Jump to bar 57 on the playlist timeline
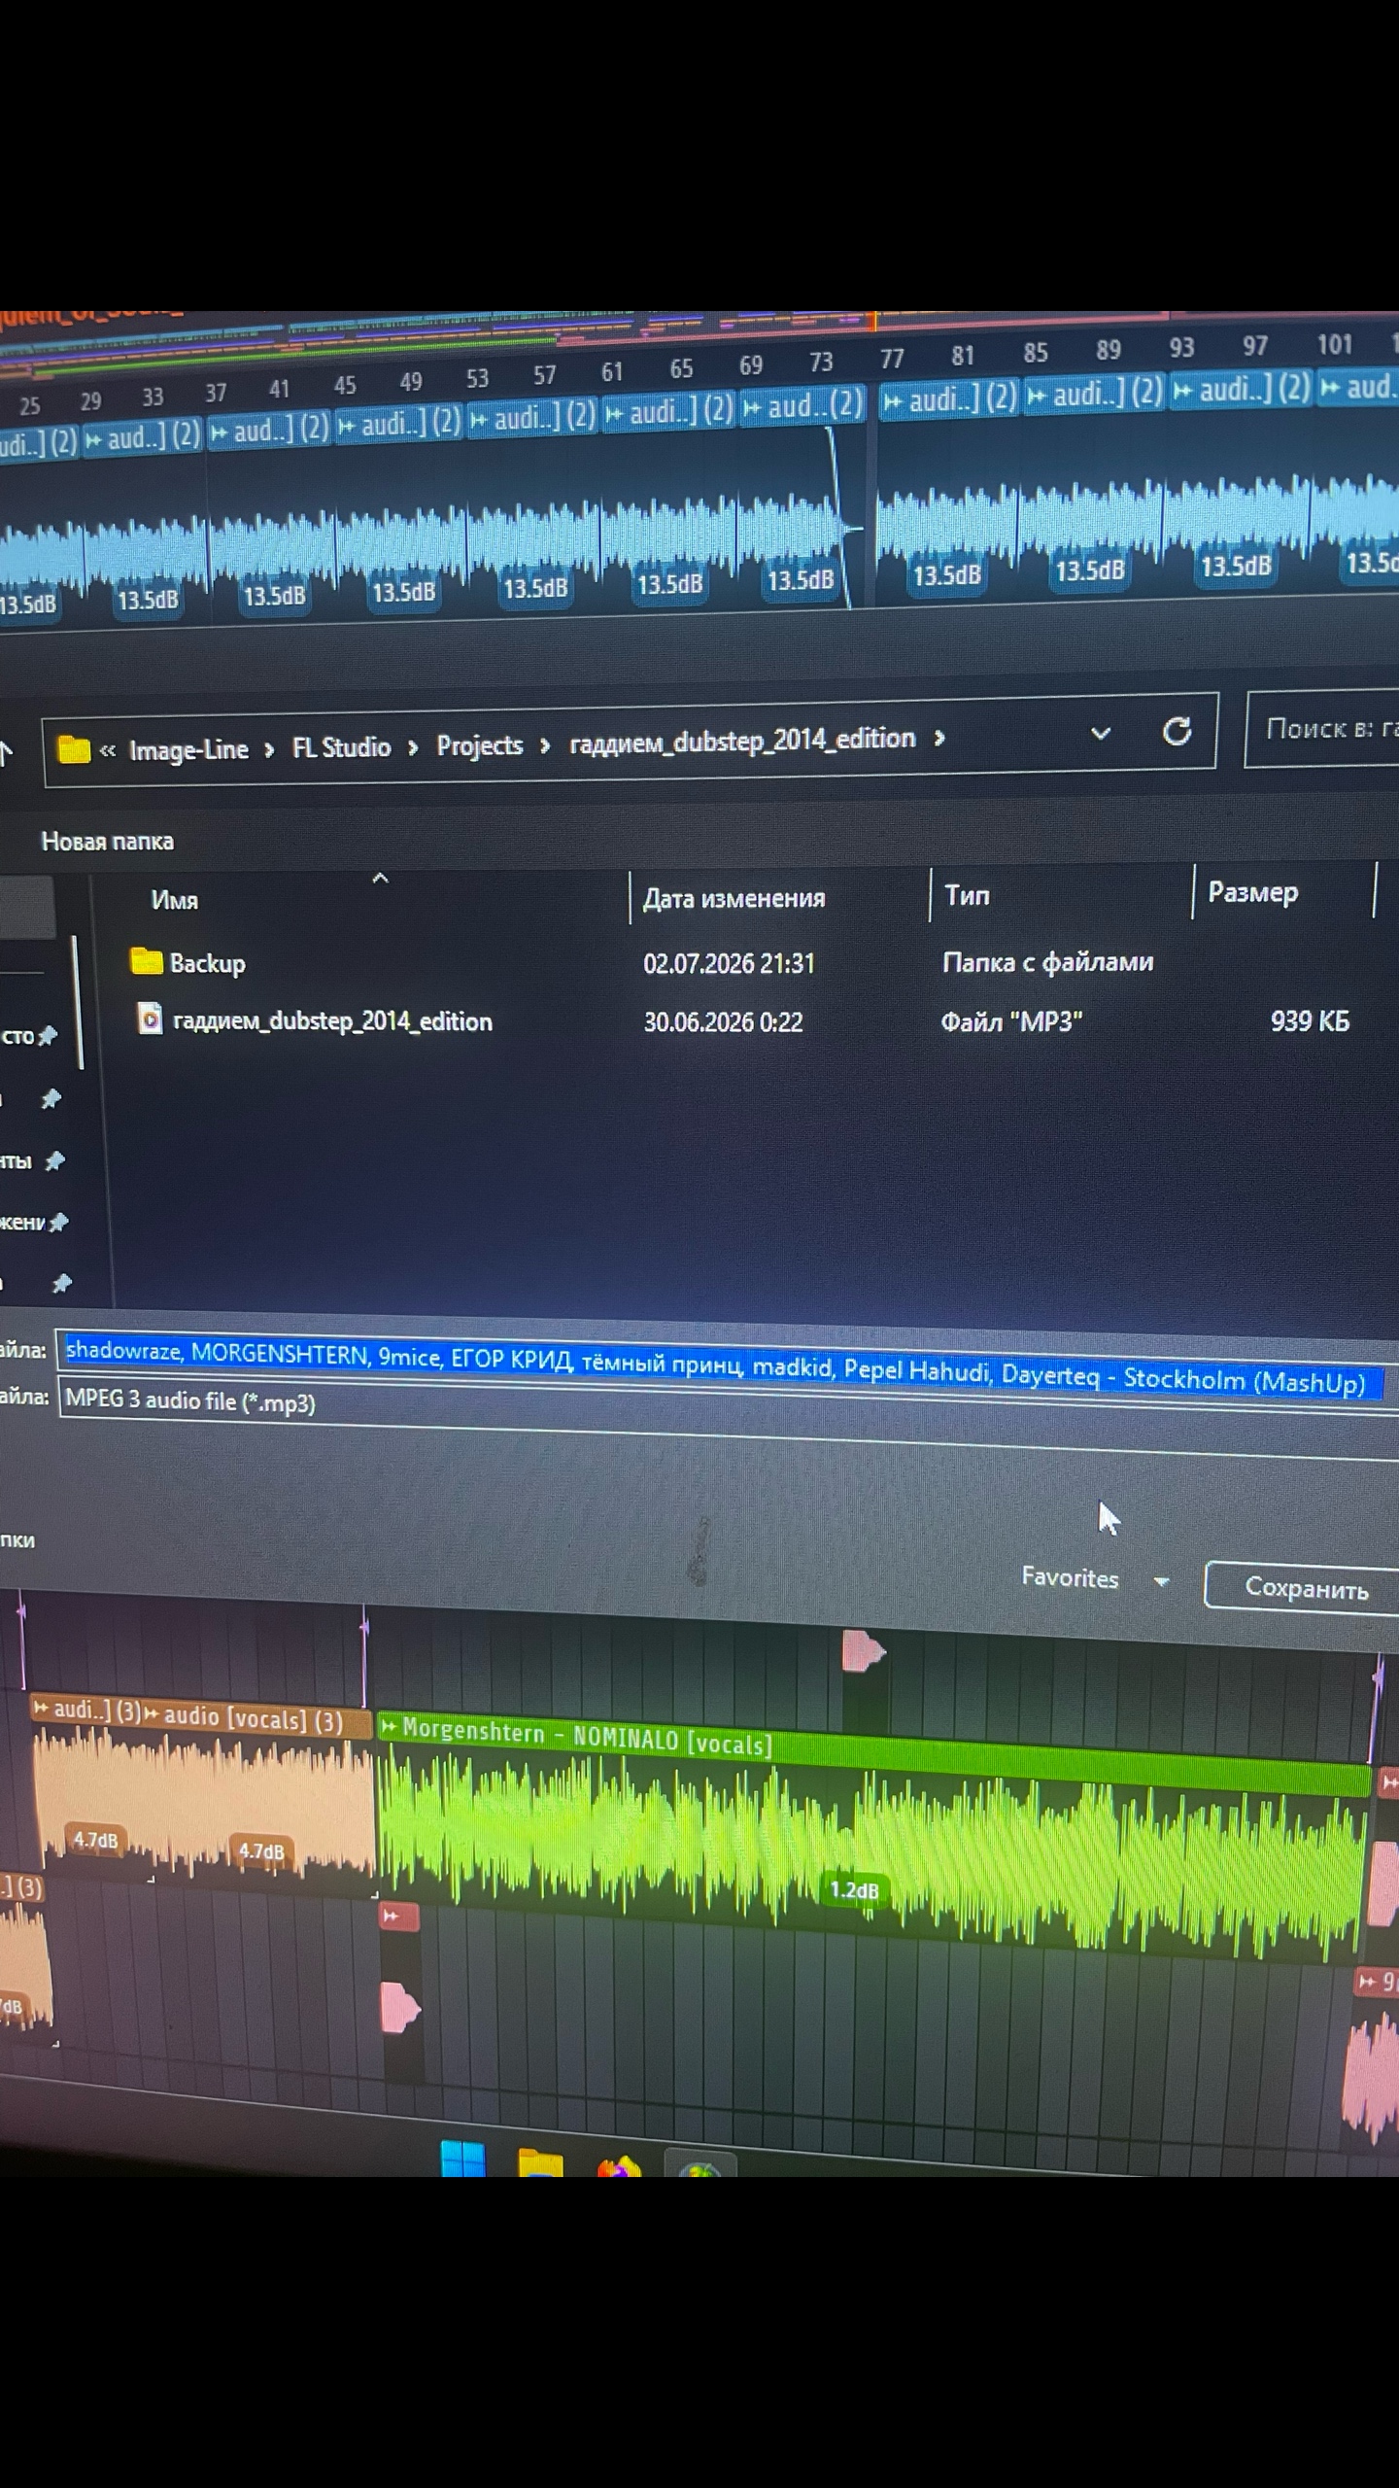This screenshot has height=2488, width=1399. point(544,375)
